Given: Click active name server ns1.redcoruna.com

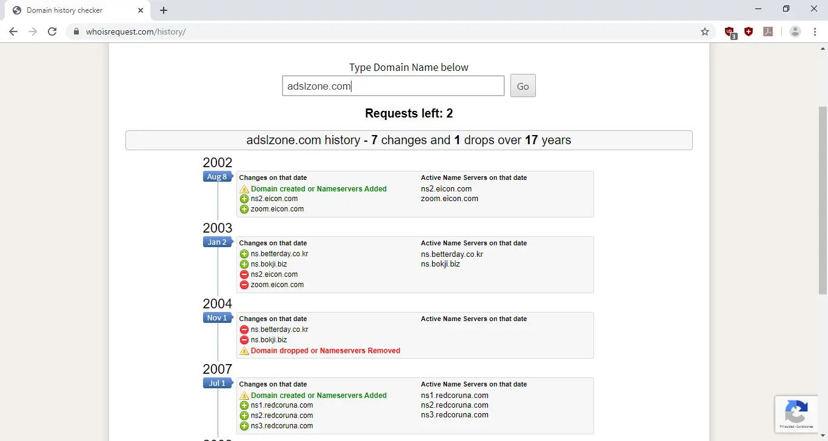Looking at the screenshot, I should tap(455, 396).
